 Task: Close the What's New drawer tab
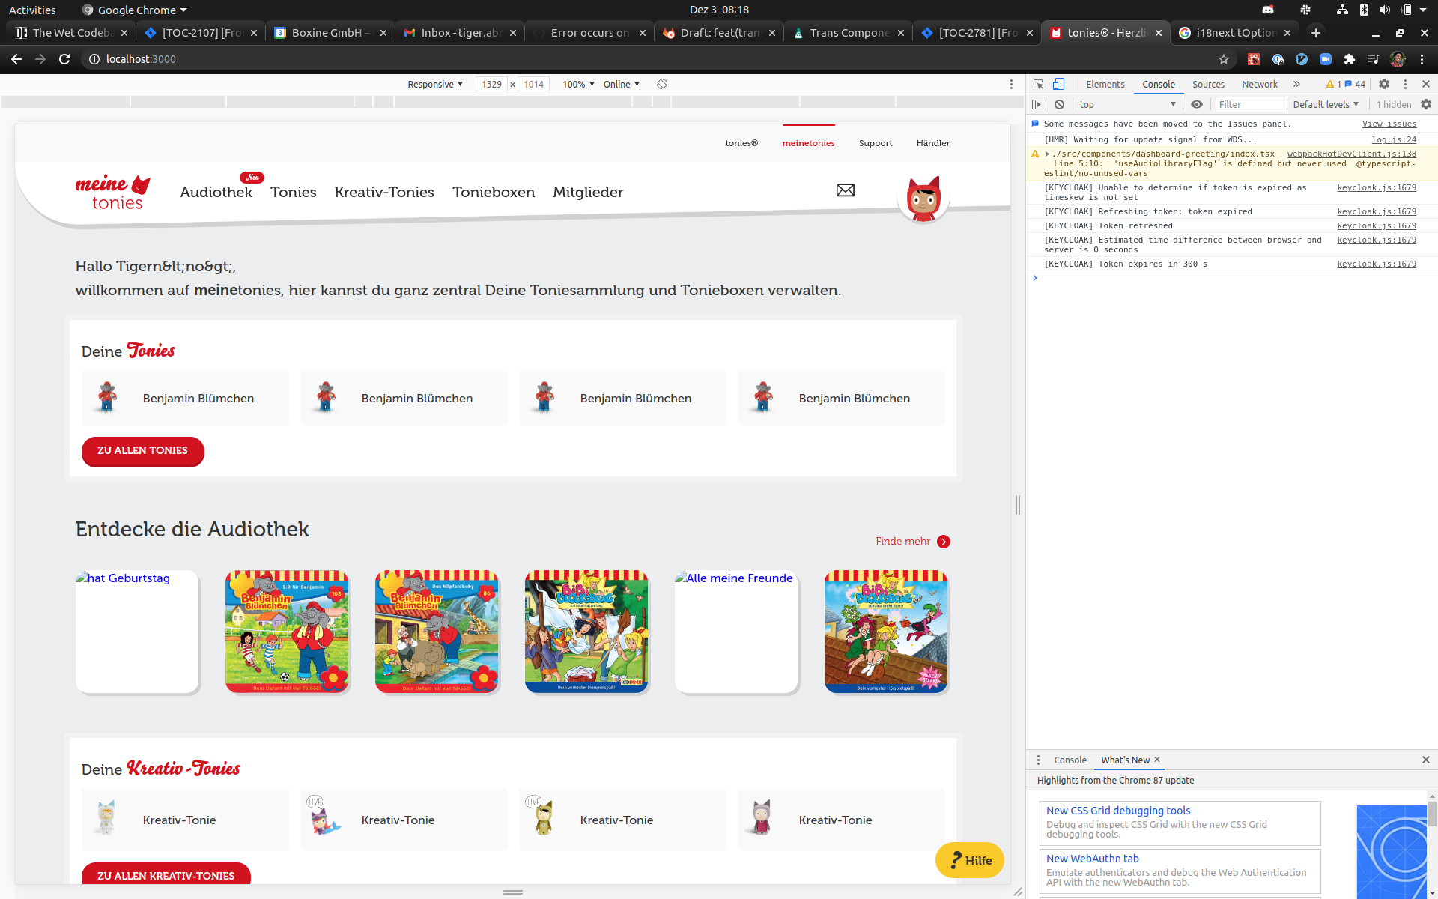[1157, 760]
